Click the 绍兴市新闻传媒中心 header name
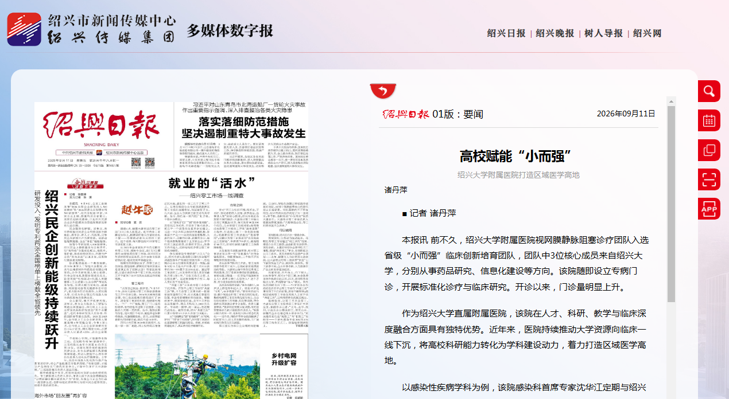 (112, 21)
